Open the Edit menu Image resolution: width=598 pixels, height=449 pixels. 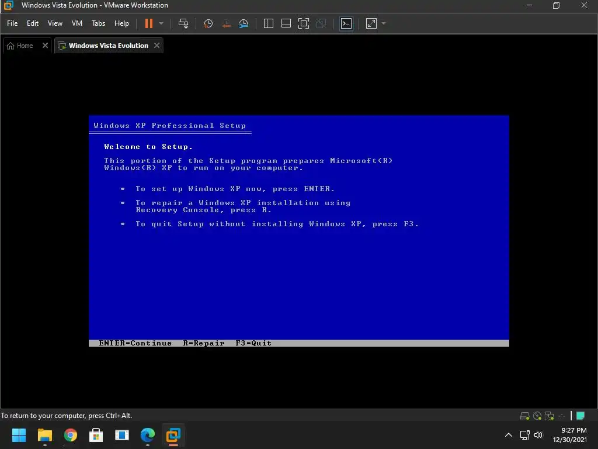(x=33, y=23)
